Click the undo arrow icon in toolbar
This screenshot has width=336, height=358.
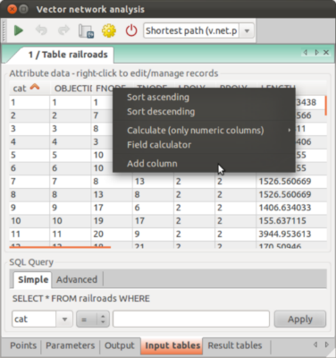click(41, 30)
